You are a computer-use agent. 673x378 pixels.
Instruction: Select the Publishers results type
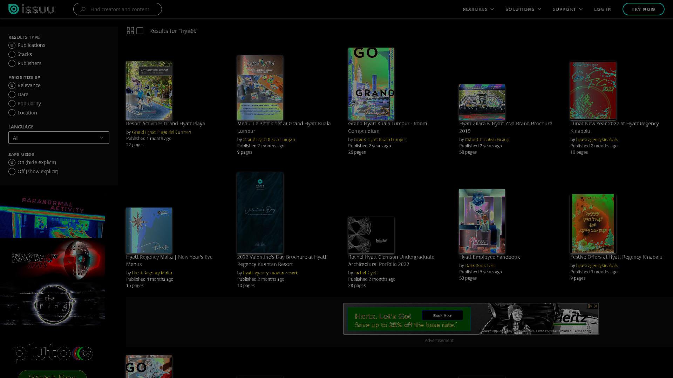tap(12, 63)
